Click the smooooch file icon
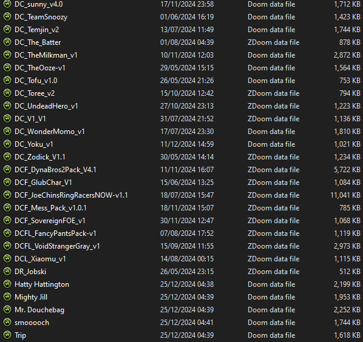The width and height of the screenshot is (363, 342). coord(7,322)
